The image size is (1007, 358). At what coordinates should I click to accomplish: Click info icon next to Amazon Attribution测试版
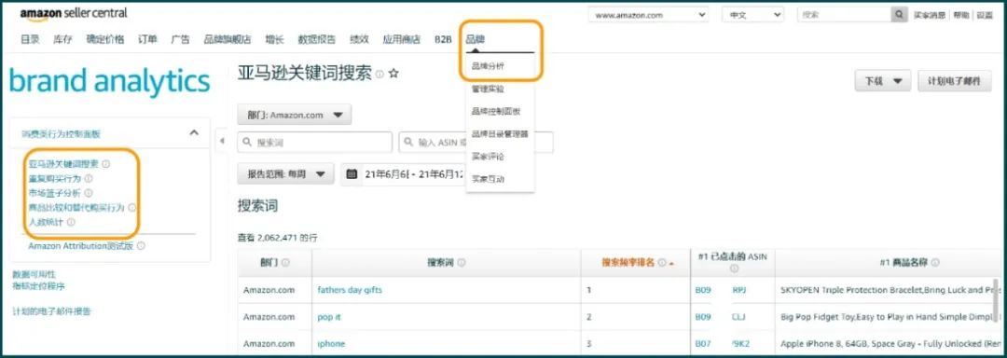[141, 246]
